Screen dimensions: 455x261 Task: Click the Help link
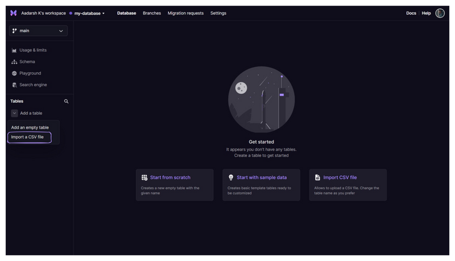point(426,13)
